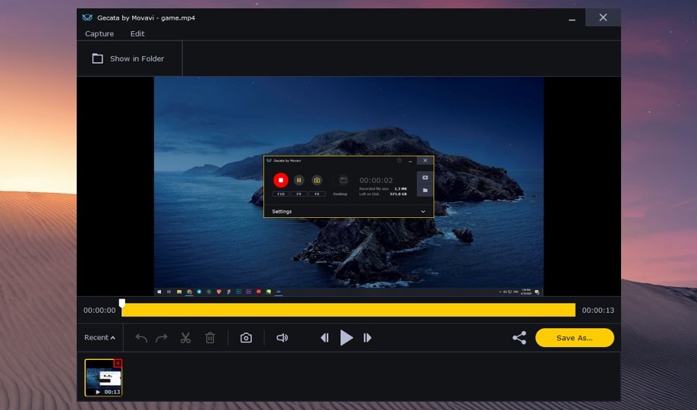Click the red stop recording button in preview
This screenshot has height=410, width=697.
(280, 180)
